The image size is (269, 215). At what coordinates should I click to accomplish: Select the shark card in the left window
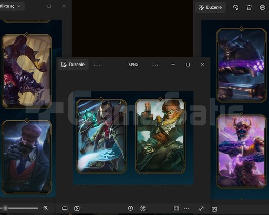27,70
